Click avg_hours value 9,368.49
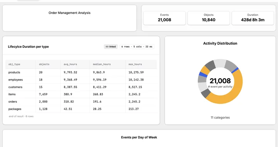 click(70, 80)
